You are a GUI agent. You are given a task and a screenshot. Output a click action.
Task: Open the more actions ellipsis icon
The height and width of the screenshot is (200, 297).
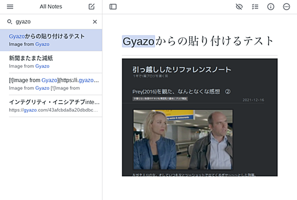click(x=286, y=7)
